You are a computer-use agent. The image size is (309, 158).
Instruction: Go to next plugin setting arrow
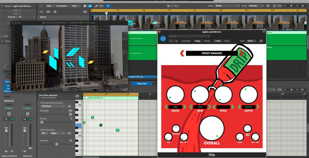point(176,41)
